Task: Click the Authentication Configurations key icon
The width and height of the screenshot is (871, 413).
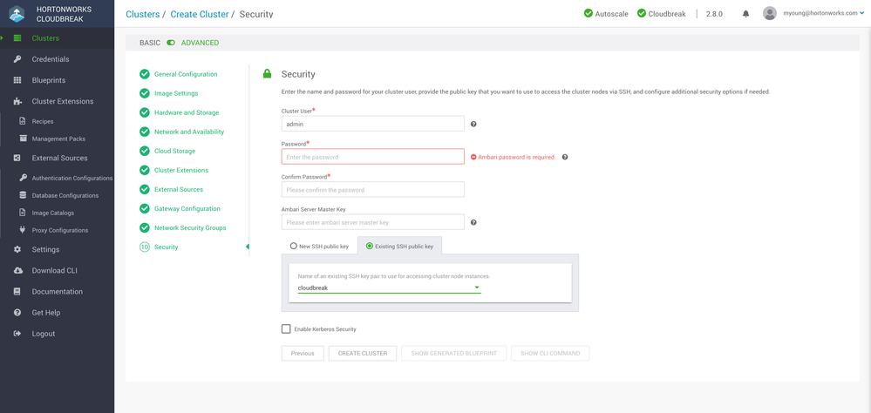Action: pyautogui.click(x=23, y=179)
